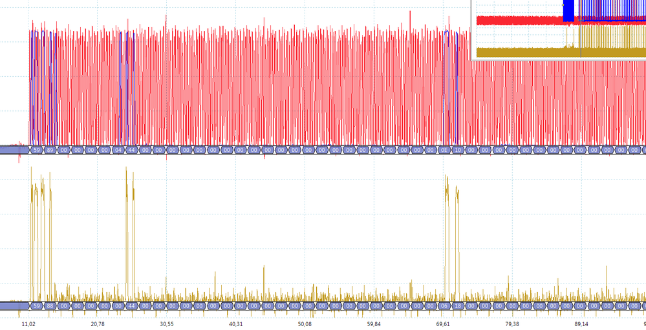646x330 pixels.
Task: Select decoded byte '04' in serial decode row
Action: [118, 150]
